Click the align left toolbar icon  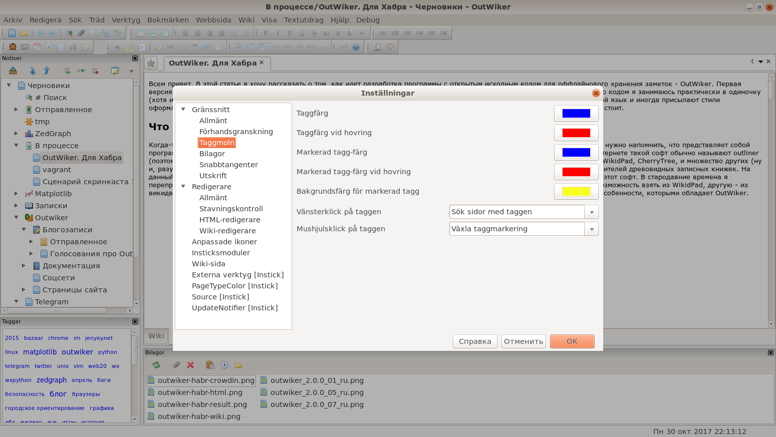pyautogui.click(x=185, y=33)
